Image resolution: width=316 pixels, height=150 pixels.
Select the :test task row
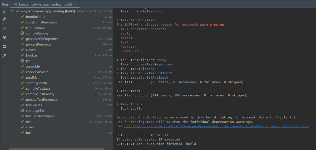point(61,122)
